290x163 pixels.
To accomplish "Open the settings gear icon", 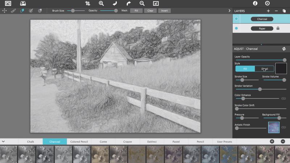I will (x=267, y=3).
